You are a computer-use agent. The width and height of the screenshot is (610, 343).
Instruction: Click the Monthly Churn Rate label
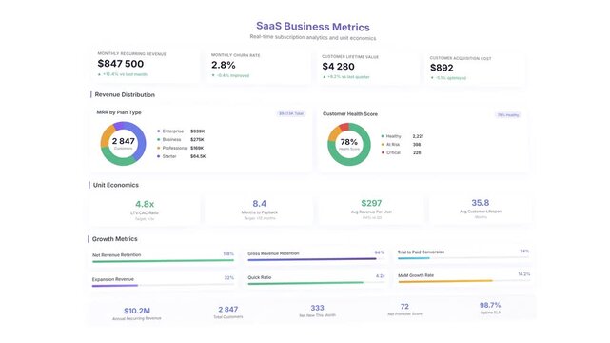click(235, 55)
